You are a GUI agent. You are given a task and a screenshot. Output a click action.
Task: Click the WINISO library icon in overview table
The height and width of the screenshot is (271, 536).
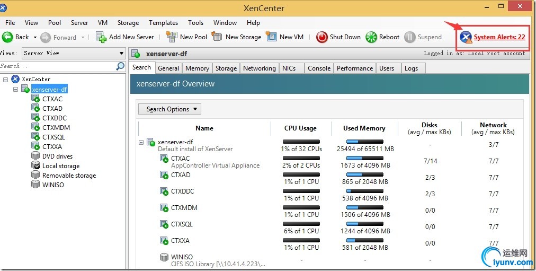164,257
